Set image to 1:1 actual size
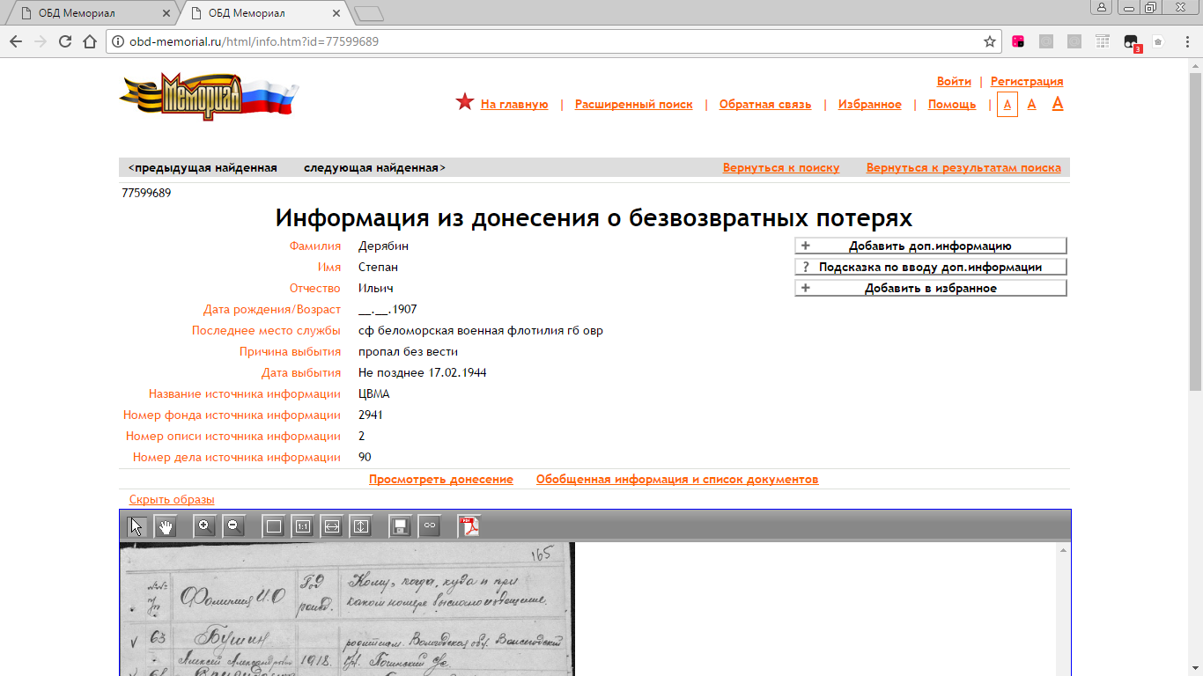Viewport: 1203px width, 676px height. point(303,526)
